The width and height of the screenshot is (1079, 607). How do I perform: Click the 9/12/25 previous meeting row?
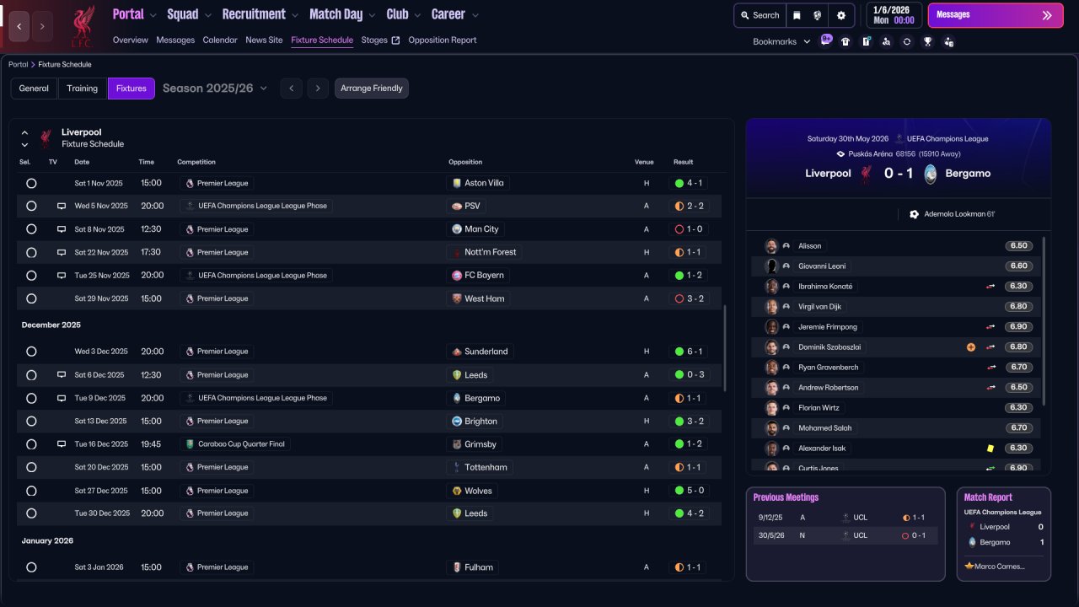pos(845,518)
